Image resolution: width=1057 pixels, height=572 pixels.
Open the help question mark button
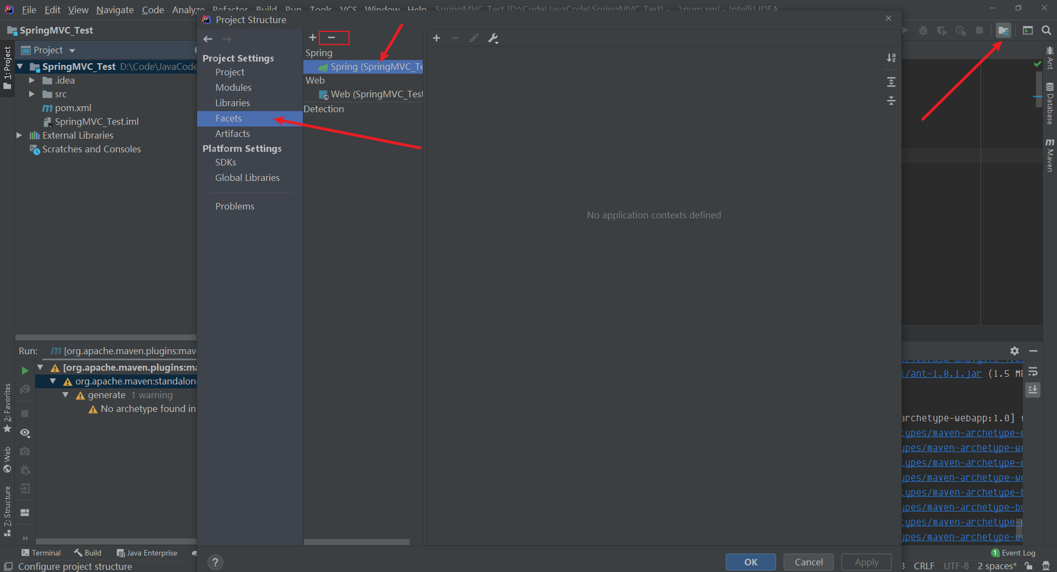[215, 562]
